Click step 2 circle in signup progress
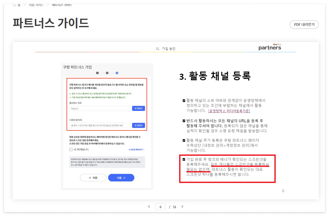 click(107, 73)
